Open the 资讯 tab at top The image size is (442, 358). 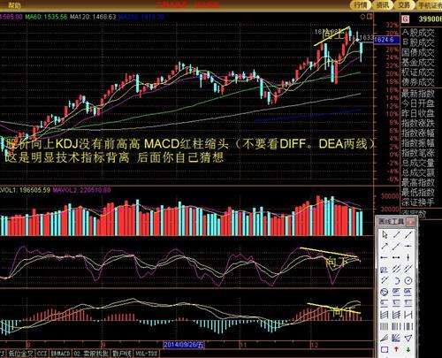coord(382,5)
